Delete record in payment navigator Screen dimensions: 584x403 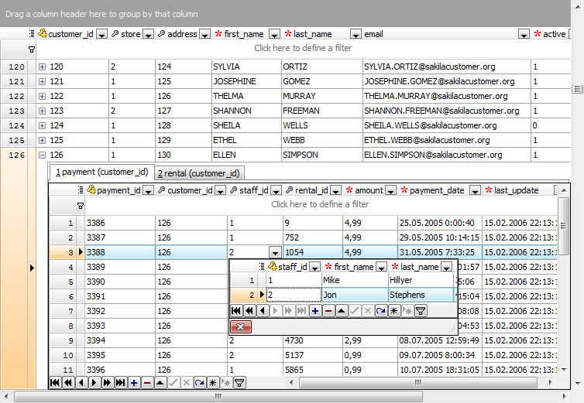[x=147, y=383]
